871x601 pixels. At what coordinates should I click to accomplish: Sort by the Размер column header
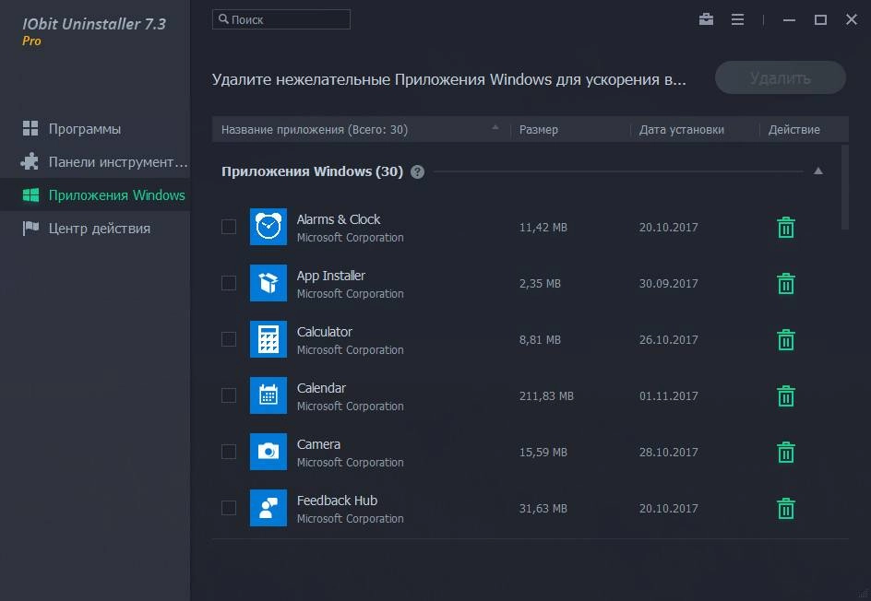[570, 129]
